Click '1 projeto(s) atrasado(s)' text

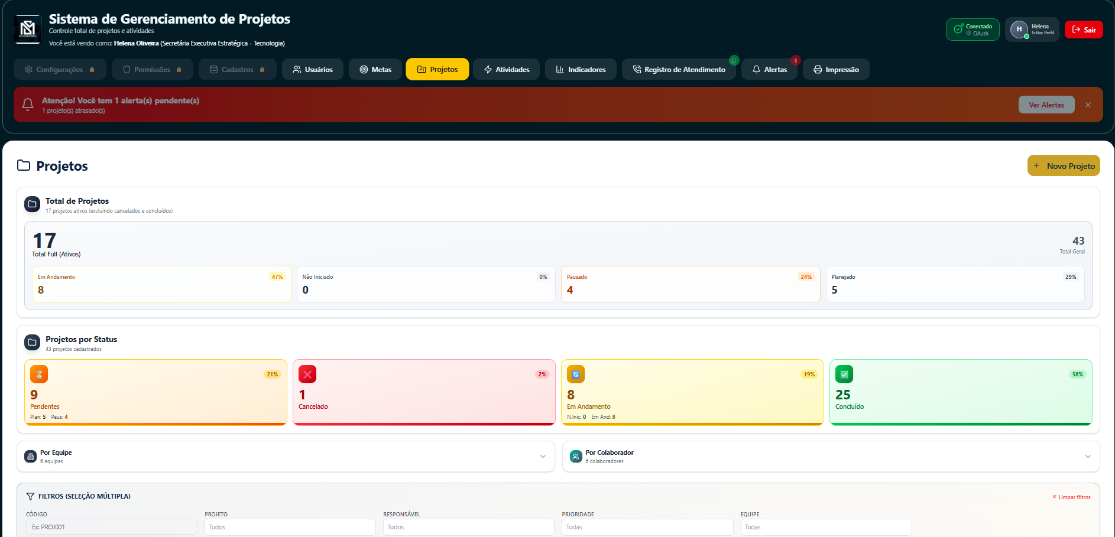(73, 110)
